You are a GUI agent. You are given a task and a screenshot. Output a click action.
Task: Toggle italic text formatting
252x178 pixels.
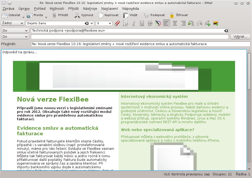tap(134, 23)
